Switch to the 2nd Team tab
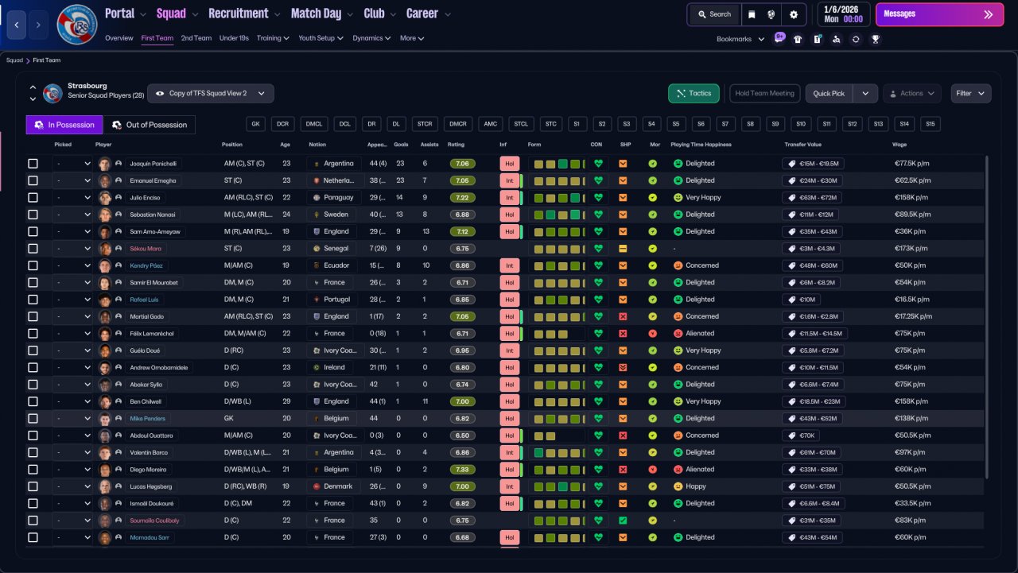 coord(196,38)
